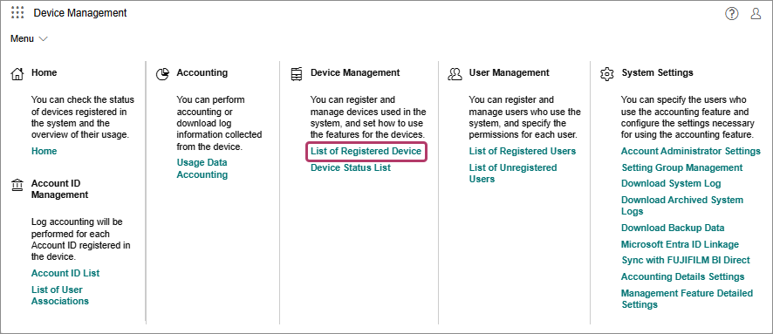
Task: Select Download Backup Data
Action: pos(673,228)
